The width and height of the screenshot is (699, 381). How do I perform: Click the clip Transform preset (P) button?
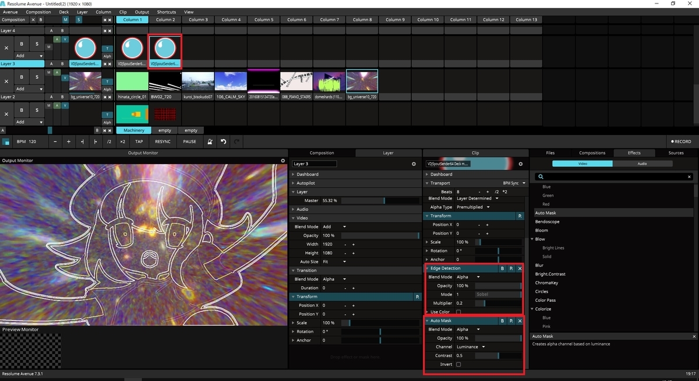click(x=520, y=216)
